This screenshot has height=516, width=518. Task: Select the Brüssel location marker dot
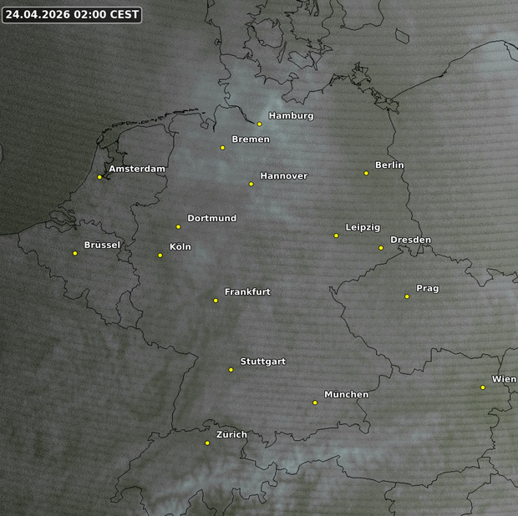coord(74,253)
